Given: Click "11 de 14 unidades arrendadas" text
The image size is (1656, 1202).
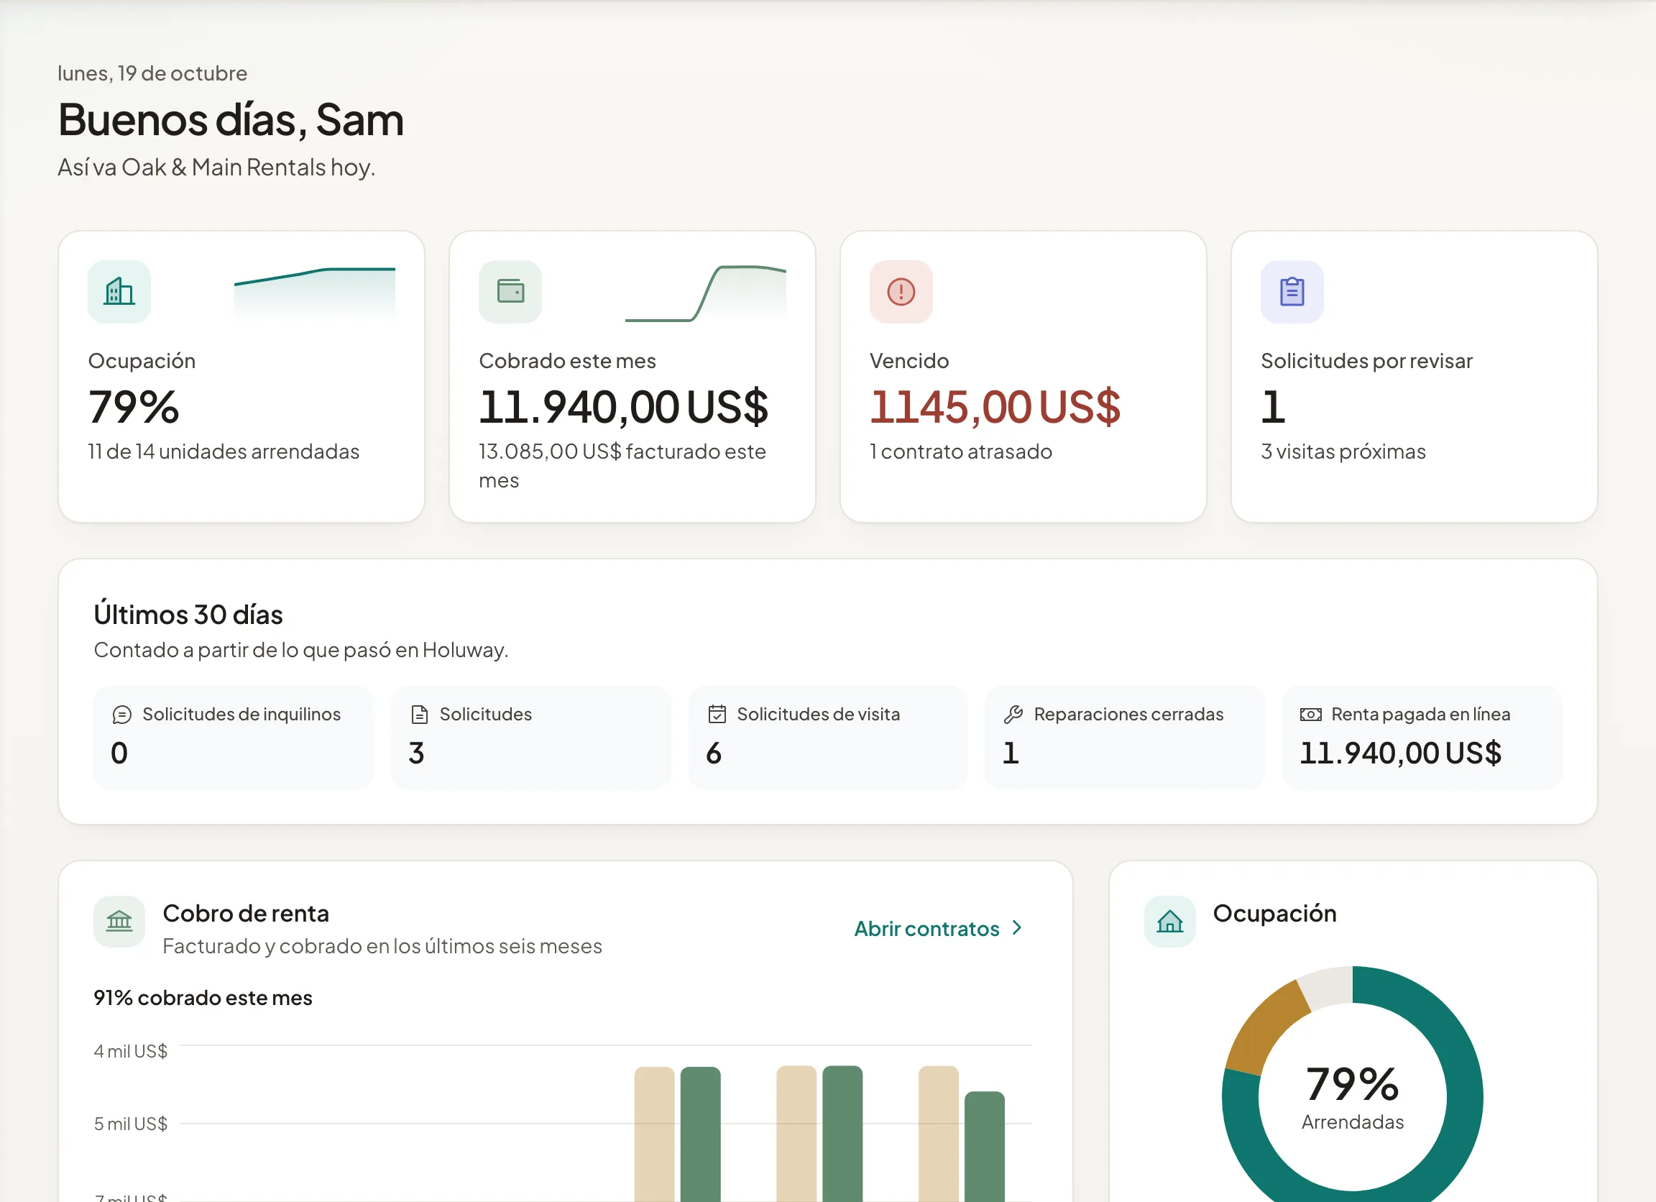Looking at the screenshot, I should click(x=224, y=451).
